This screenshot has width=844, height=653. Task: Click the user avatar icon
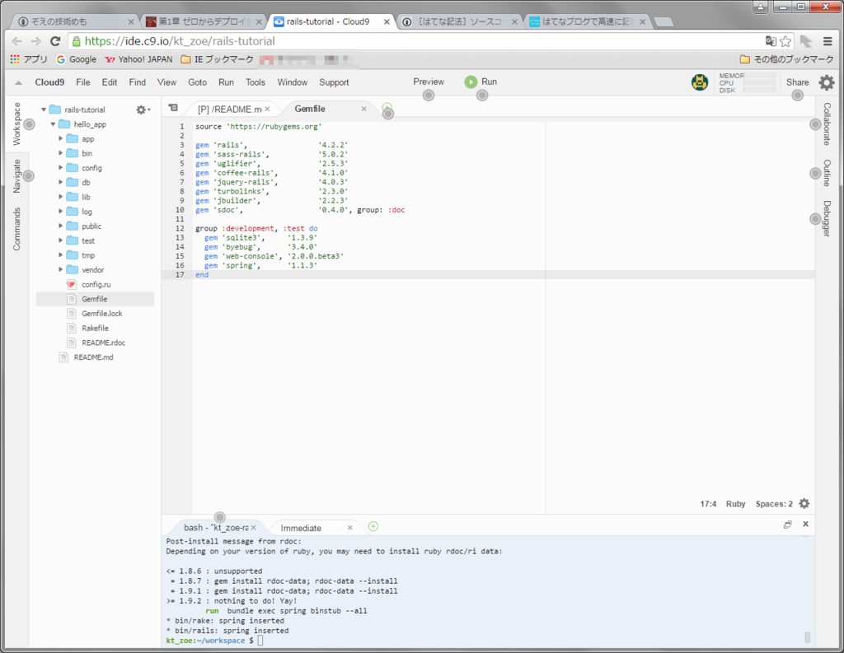700,82
